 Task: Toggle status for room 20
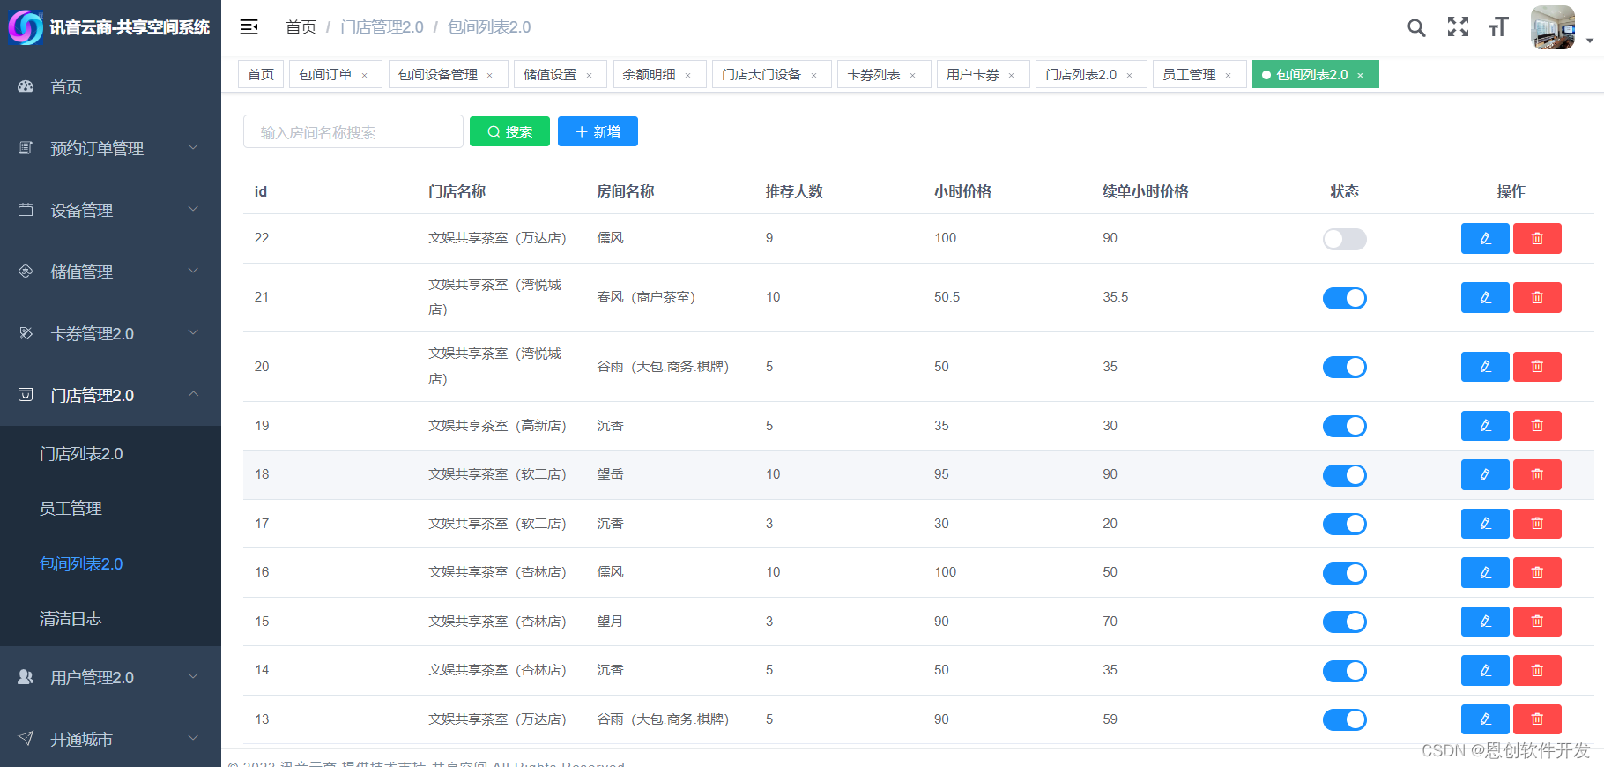(1345, 367)
